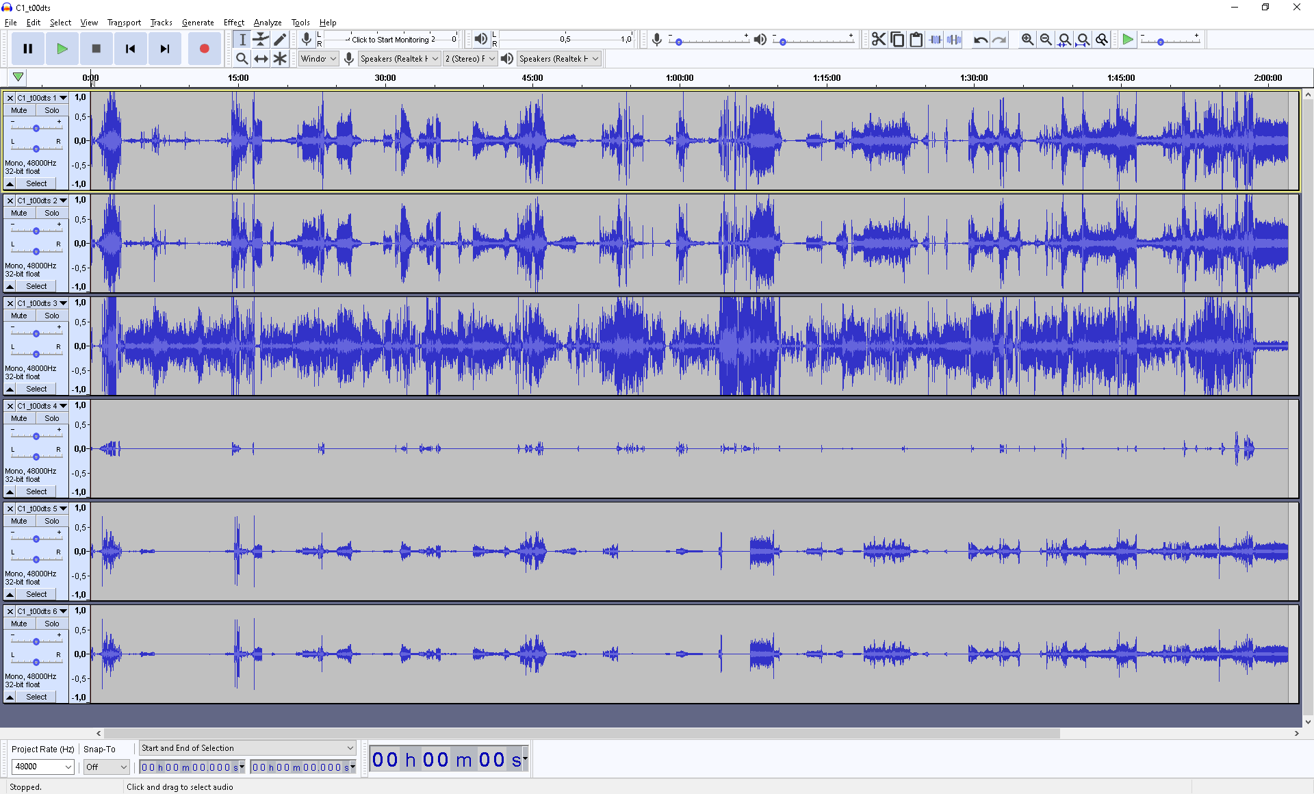
Task: Click the Zoom In magnifier icon
Action: pyautogui.click(x=1027, y=40)
